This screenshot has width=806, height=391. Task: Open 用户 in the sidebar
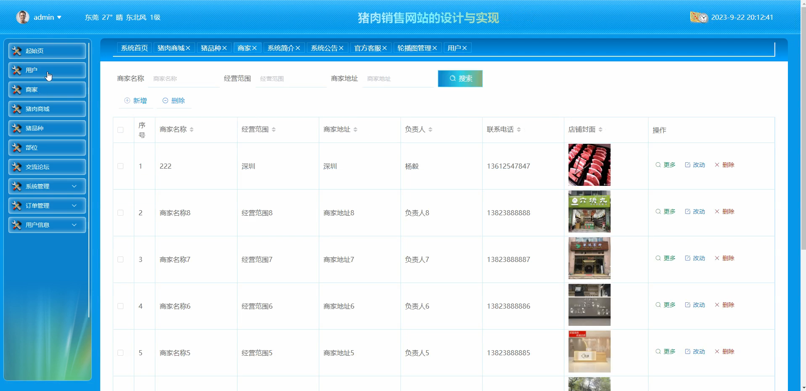click(47, 70)
